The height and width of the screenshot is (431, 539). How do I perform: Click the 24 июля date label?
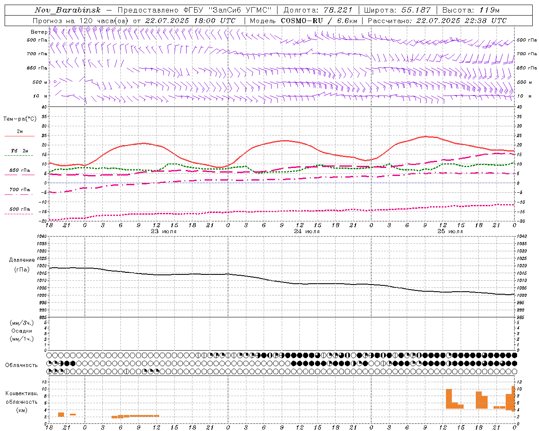[x=307, y=231]
